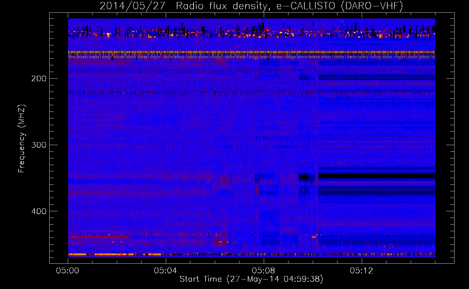Screen dimensions: 469x289
Task: Click the 05:00 time tick label
Action: pos(68,271)
